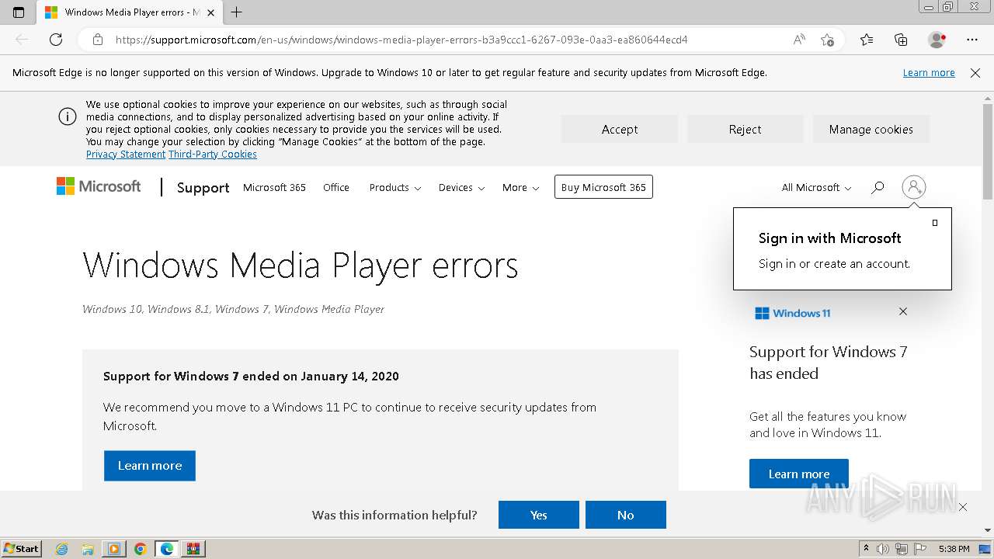Open the Windows Start button

pyautogui.click(x=22, y=548)
